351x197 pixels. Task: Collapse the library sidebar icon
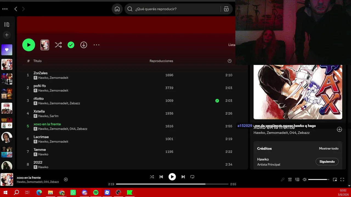coord(7,25)
